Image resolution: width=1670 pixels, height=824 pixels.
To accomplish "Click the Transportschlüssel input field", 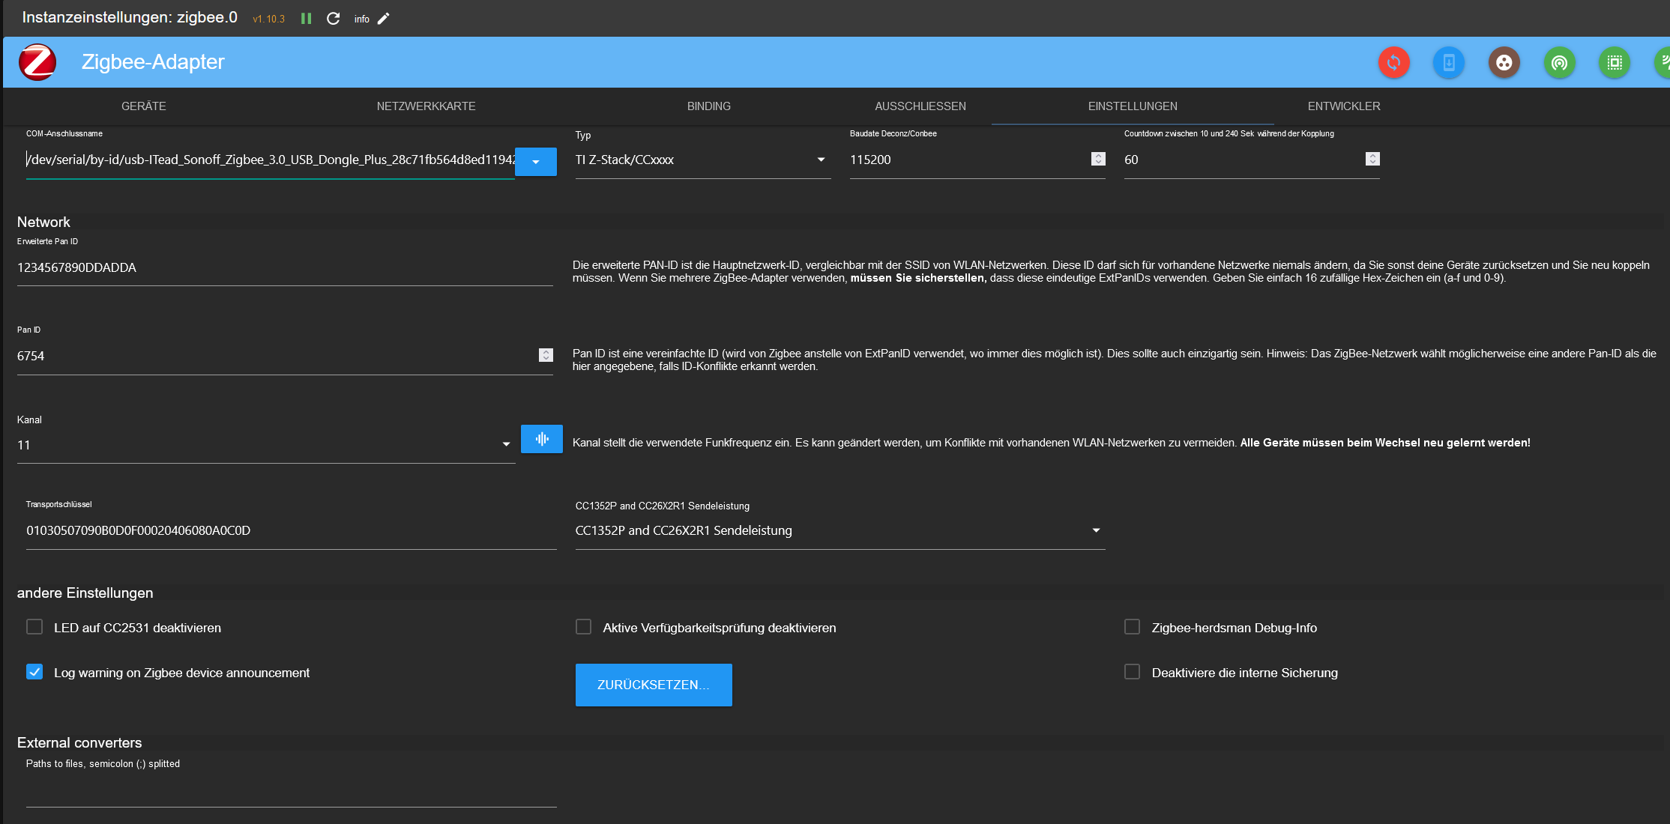I will point(291,530).
